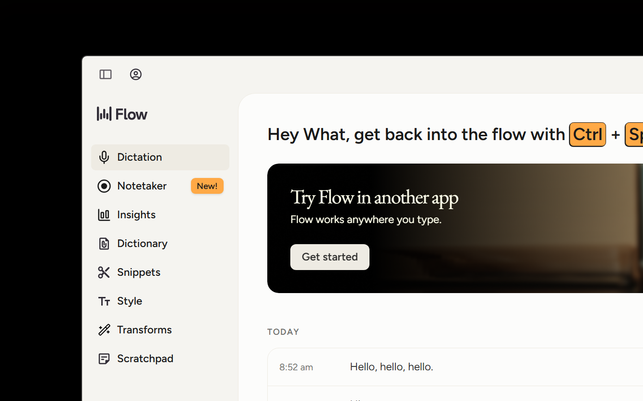The width and height of the screenshot is (643, 401).
Task: Open the Dictation section
Action: pos(160,157)
